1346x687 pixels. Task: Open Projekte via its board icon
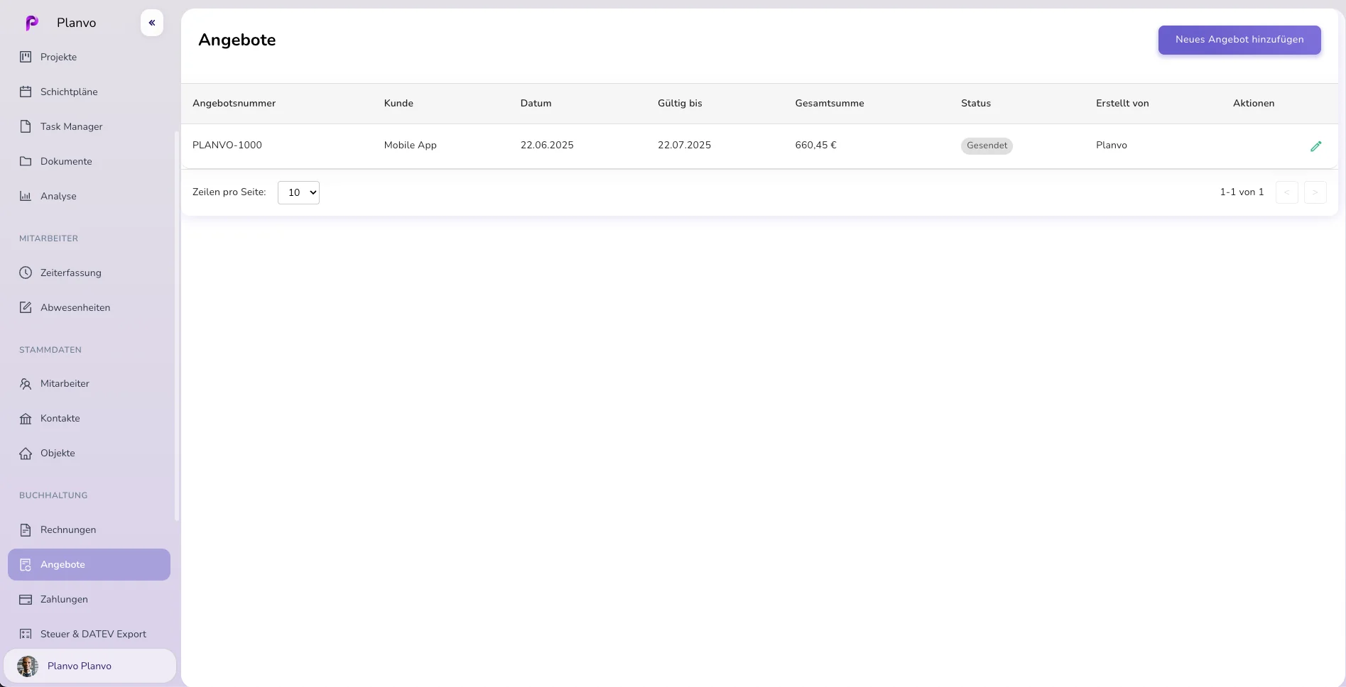26,57
